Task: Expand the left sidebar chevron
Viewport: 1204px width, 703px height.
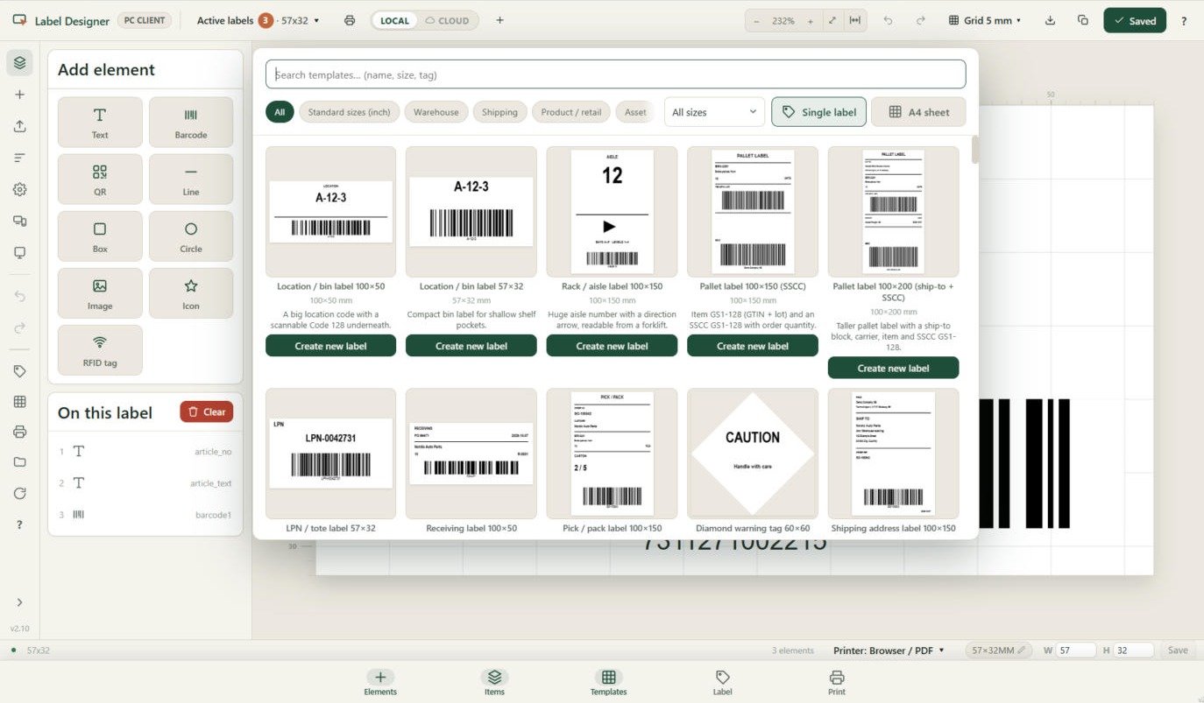Action: click(x=19, y=602)
